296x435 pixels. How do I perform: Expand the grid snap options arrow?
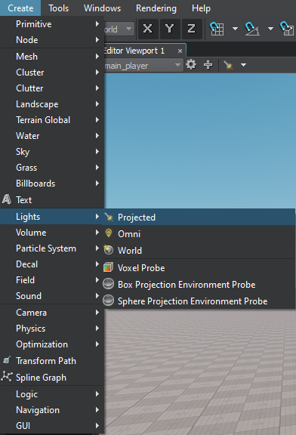(x=235, y=29)
